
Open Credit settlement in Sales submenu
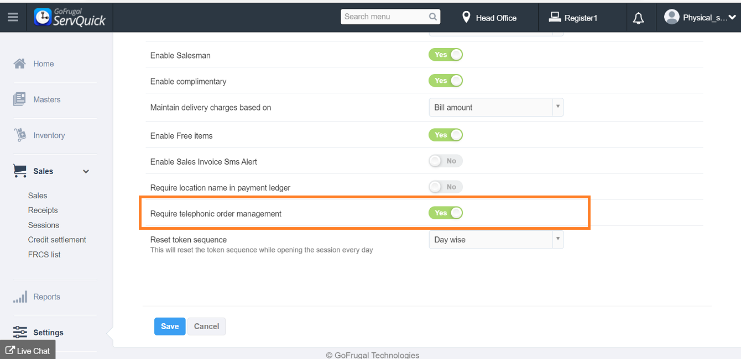pyautogui.click(x=57, y=240)
